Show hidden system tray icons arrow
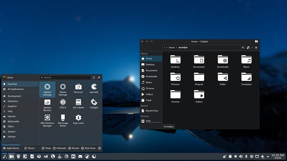 point(268,156)
